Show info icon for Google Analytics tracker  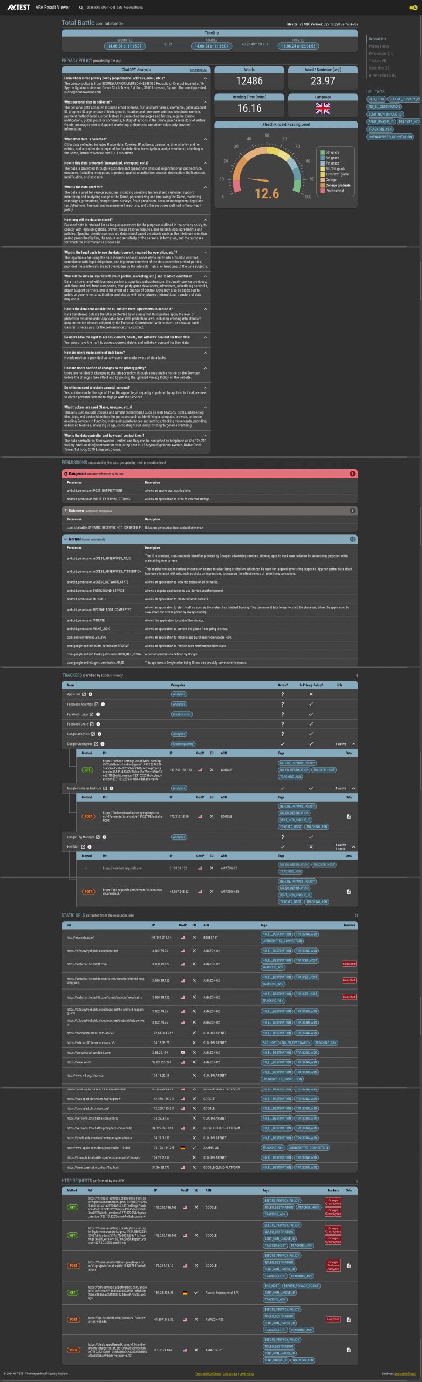(100, 734)
